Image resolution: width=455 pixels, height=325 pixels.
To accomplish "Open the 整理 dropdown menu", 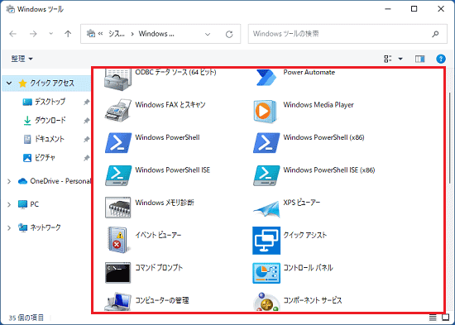I will pos(22,59).
